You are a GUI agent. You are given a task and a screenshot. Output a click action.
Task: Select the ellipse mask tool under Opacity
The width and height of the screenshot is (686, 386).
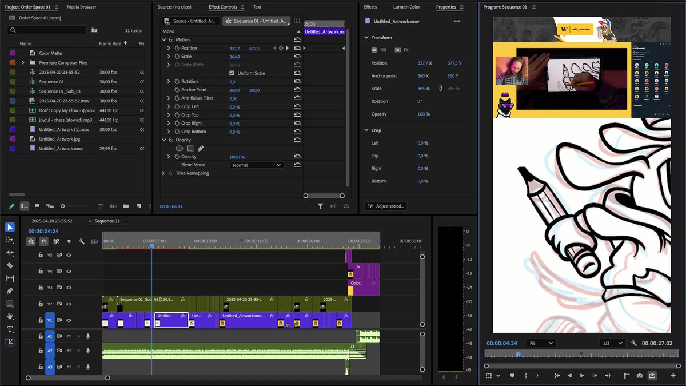[180, 149]
